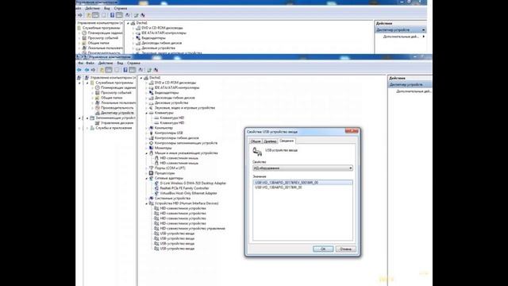
Task: Click the Realtek PCIe FE Family Controller icon
Action: click(156, 188)
